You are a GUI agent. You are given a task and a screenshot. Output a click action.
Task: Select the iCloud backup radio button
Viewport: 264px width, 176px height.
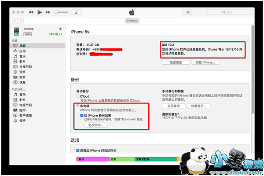tap(78, 96)
